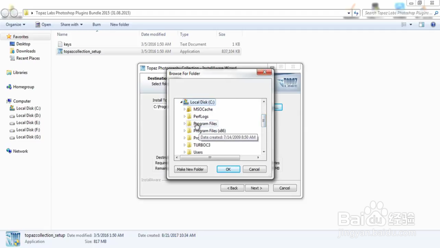
Task: Click the folder tree vertical scrollbar thumb
Action: click(264, 121)
